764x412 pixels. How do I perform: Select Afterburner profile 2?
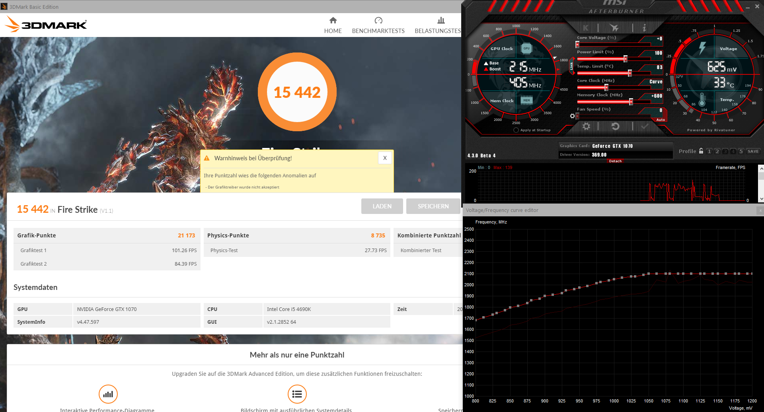tap(717, 152)
